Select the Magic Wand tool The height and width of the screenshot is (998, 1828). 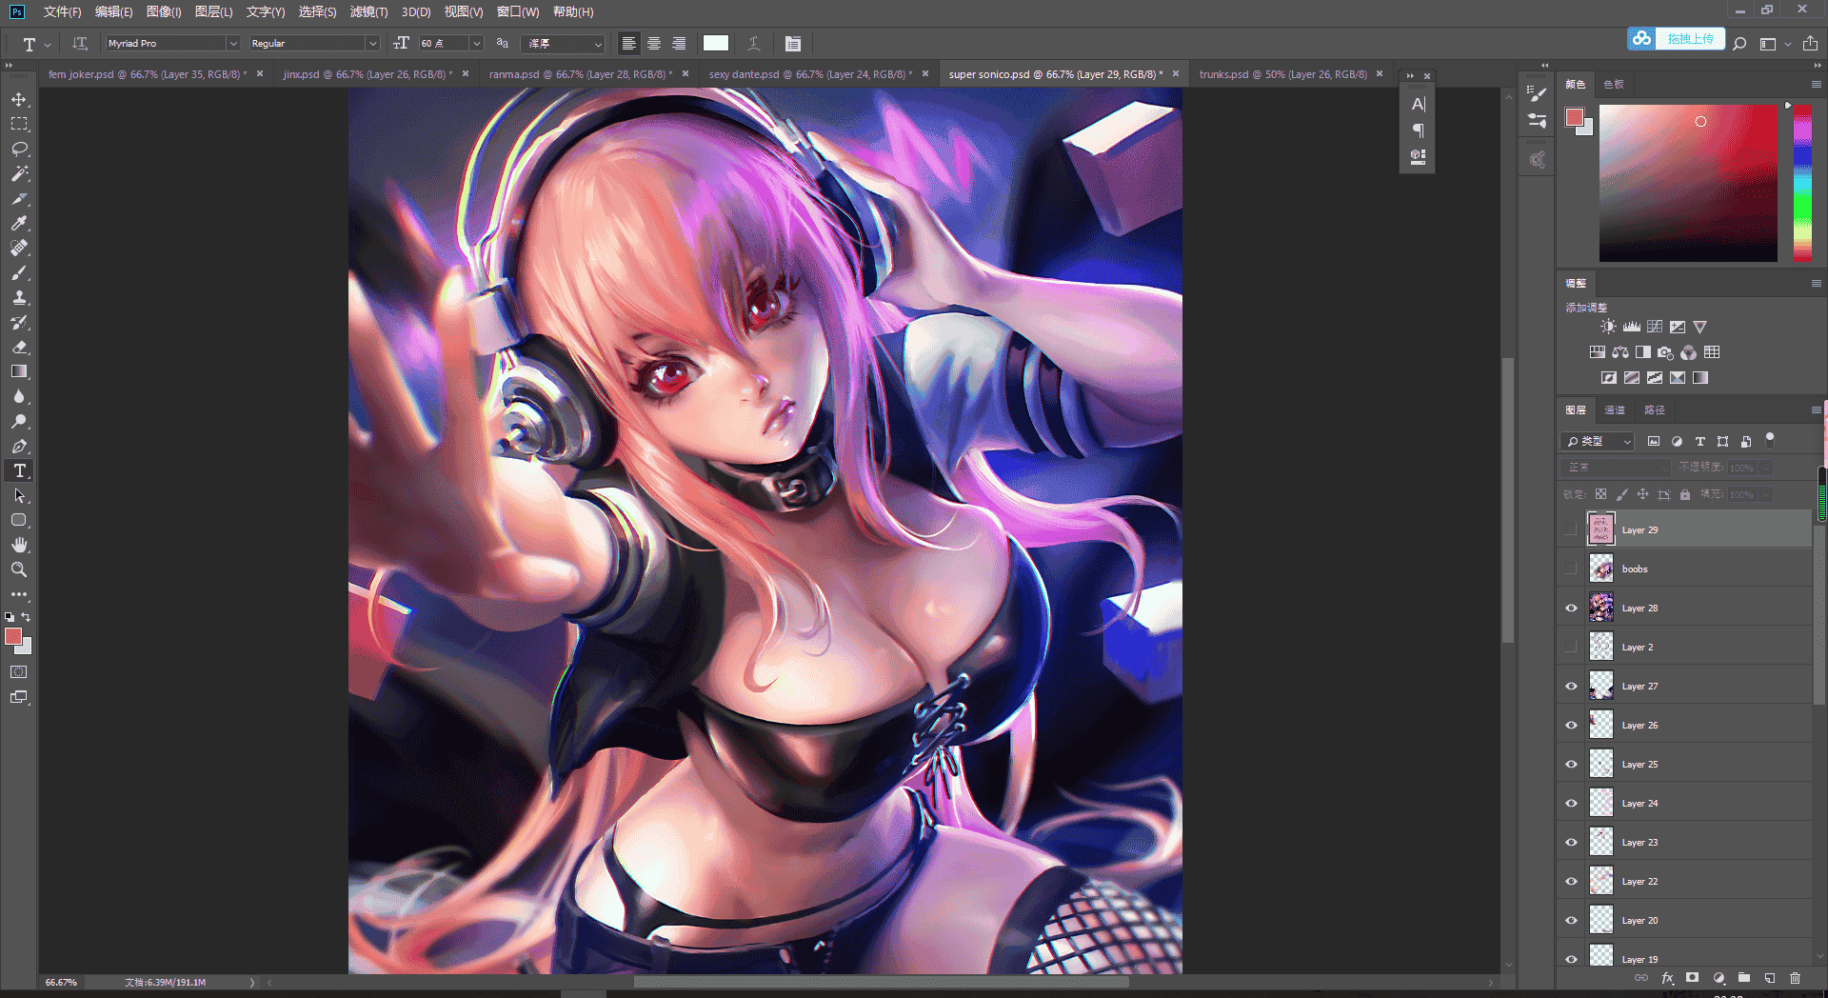tap(19, 173)
